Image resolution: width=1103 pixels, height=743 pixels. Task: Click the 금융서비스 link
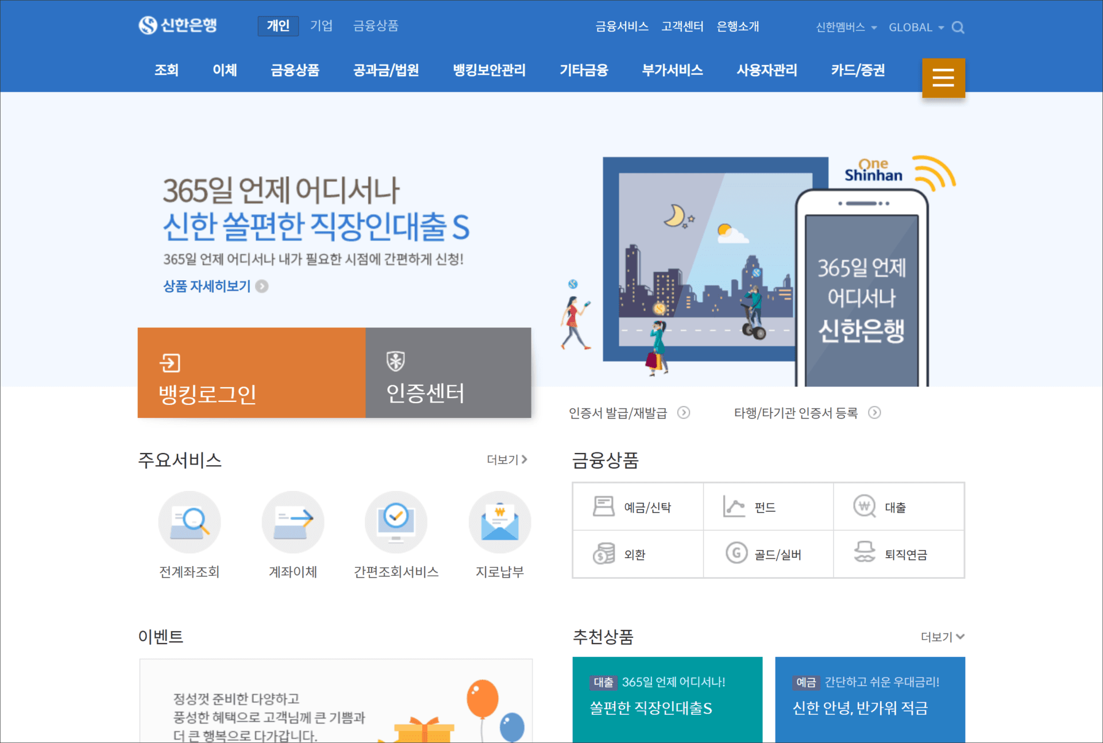622,26
